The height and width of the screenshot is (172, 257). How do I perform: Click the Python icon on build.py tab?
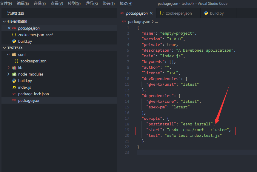coord(206,13)
